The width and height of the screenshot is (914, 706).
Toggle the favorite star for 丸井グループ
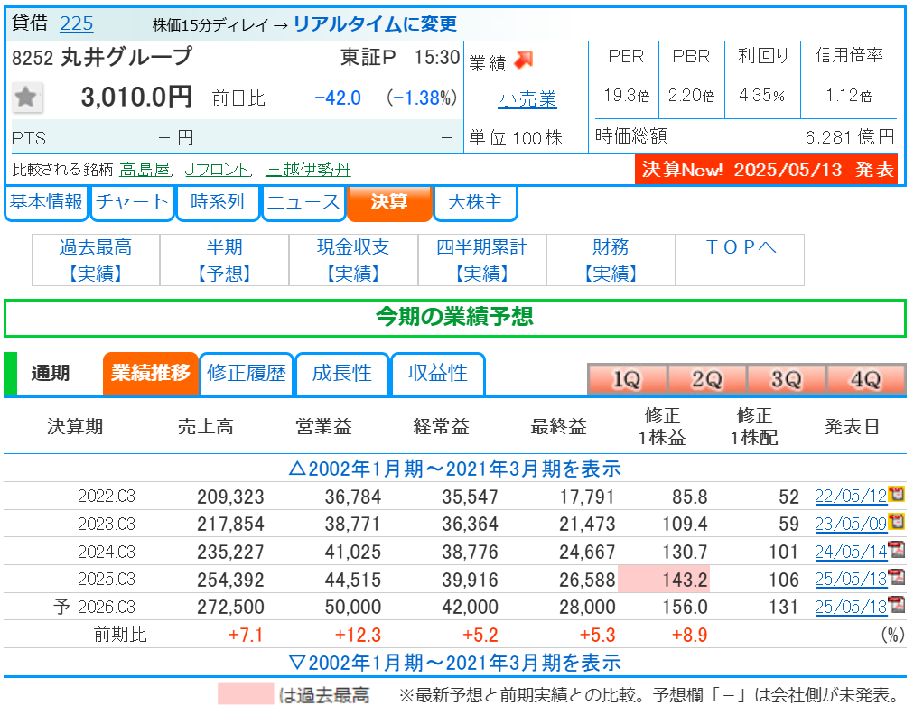(26, 97)
